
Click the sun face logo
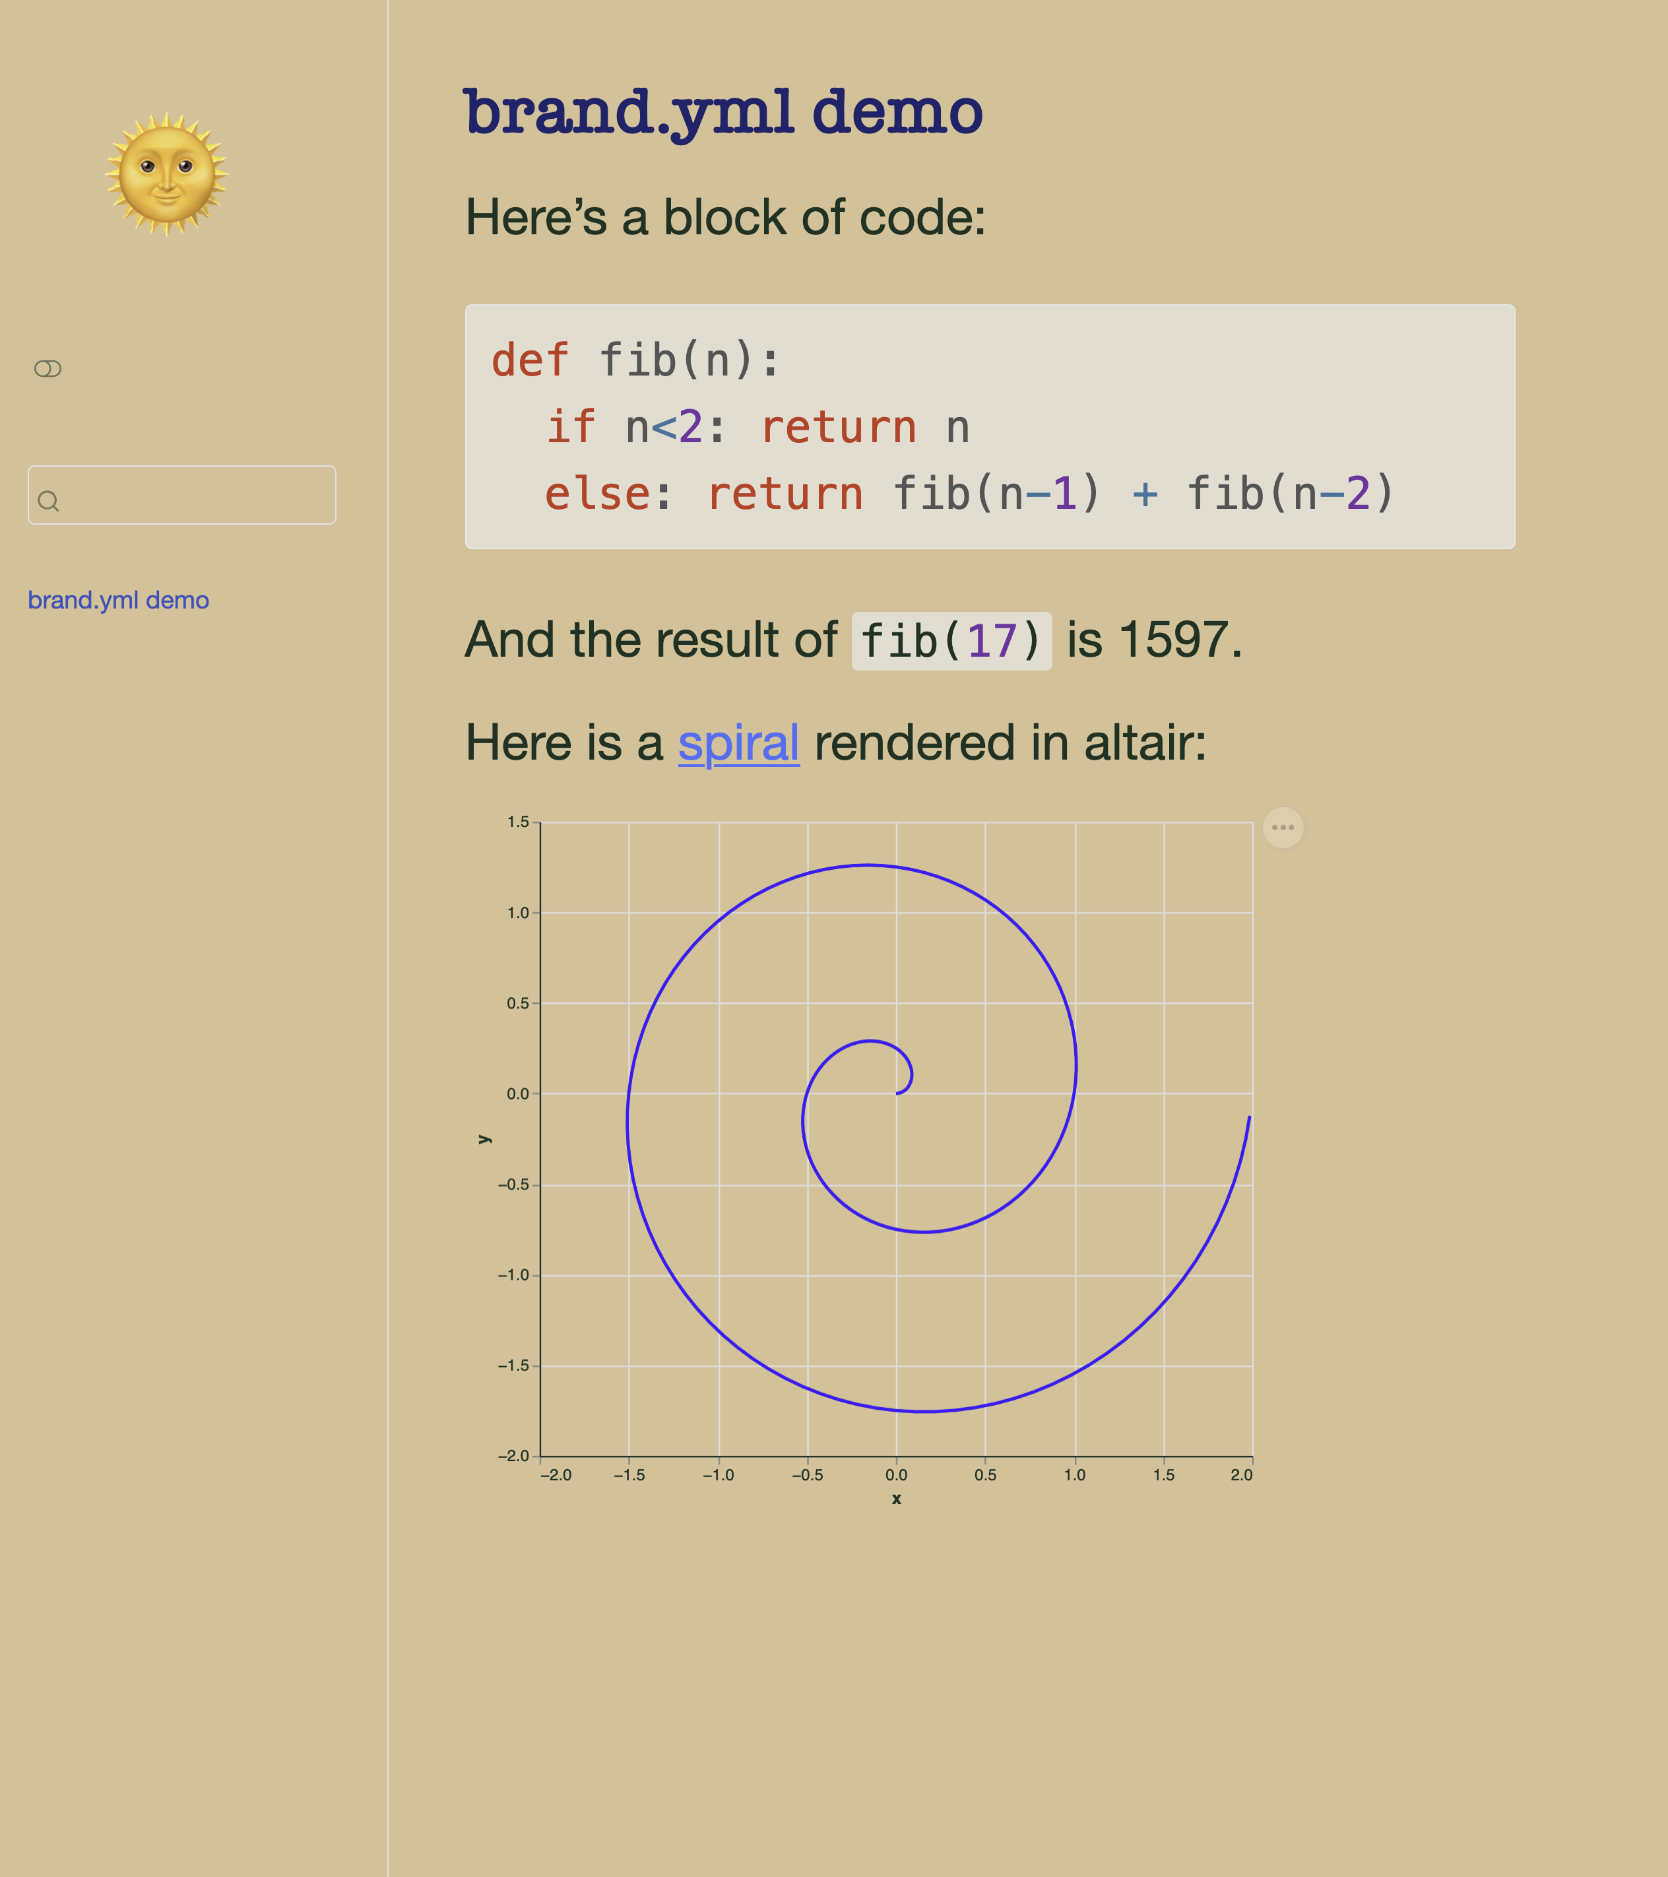(166, 174)
